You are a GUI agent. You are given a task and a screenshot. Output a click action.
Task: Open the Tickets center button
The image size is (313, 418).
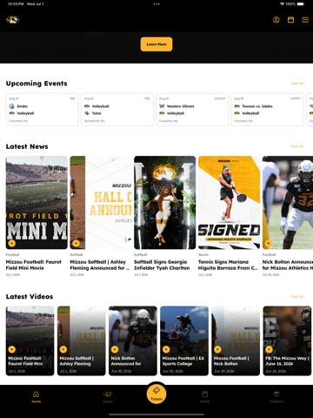click(x=156, y=394)
